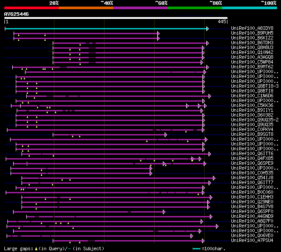Click the arrowhead ending the B9SGT8 alignment
Viewport: 281px width, 252px height.
coord(166,135)
